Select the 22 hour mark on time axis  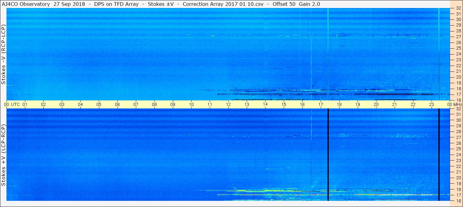click(x=413, y=104)
